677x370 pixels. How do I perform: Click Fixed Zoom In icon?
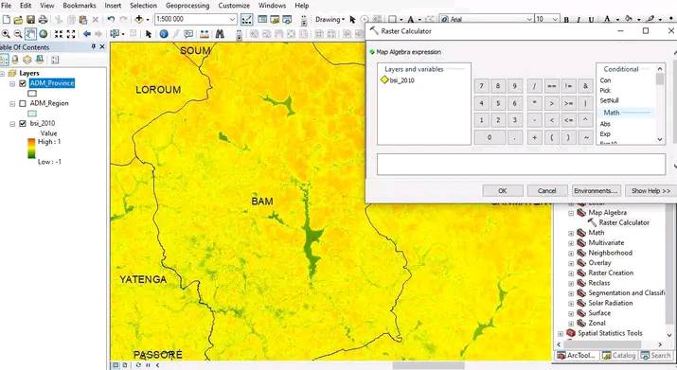pos(59,34)
